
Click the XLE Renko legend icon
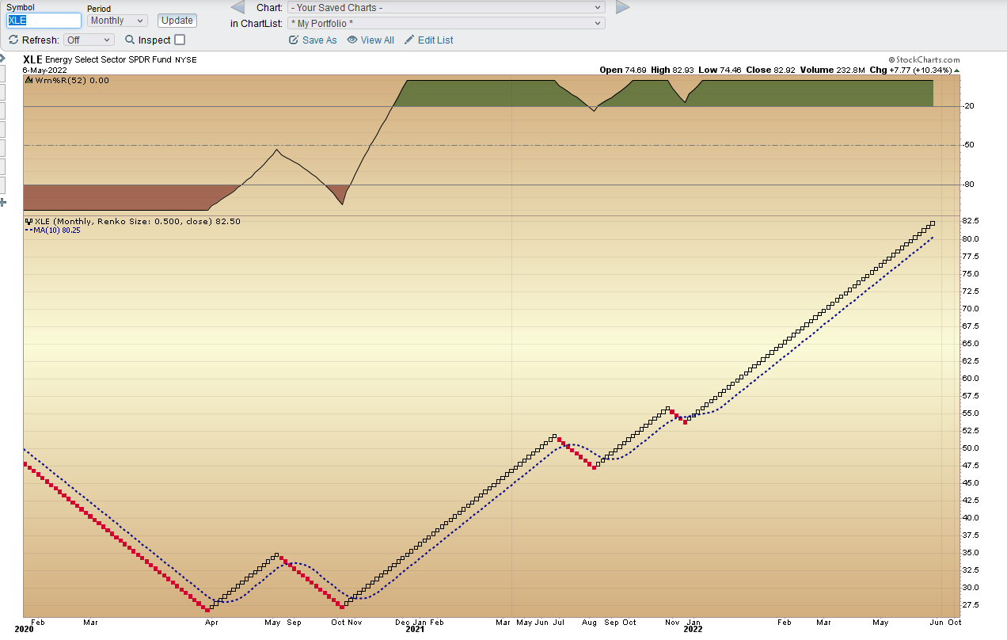(x=29, y=221)
